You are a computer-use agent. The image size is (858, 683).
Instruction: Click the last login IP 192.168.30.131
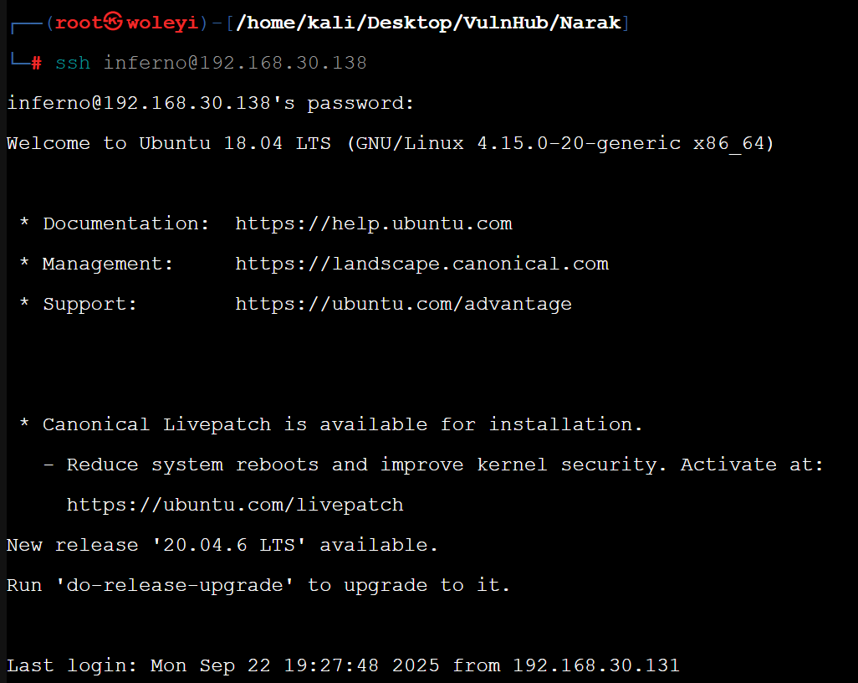(596, 665)
